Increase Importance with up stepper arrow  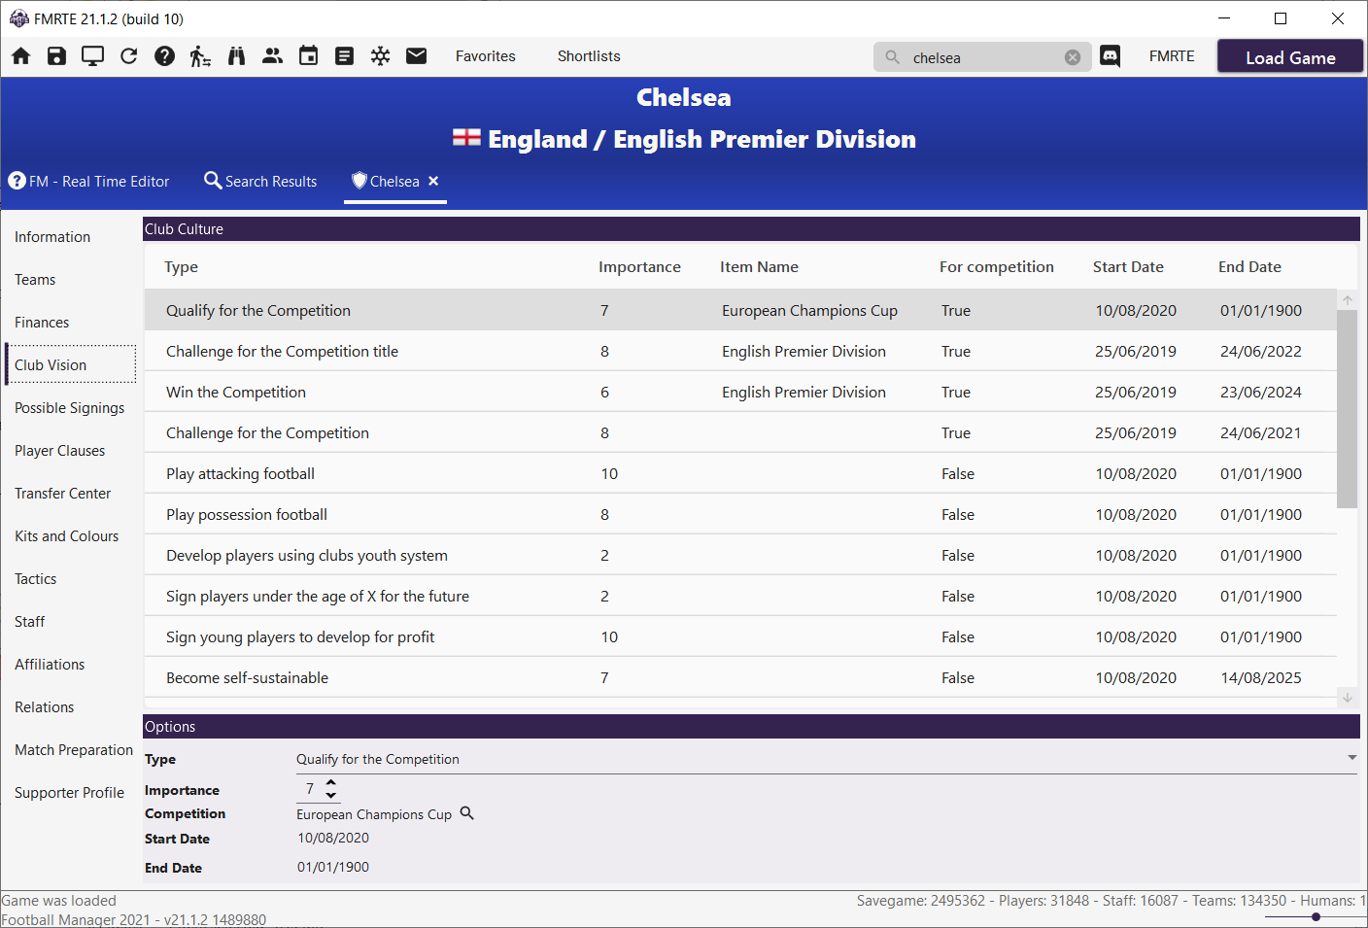pyautogui.click(x=330, y=782)
